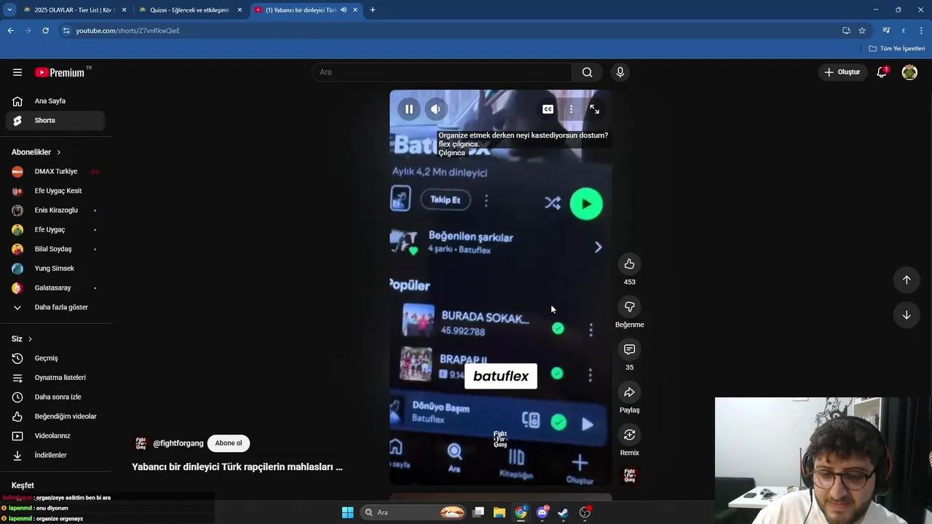
Task: Open Efe Uygaç Kesit channel
Action: [x=55, y=191]
